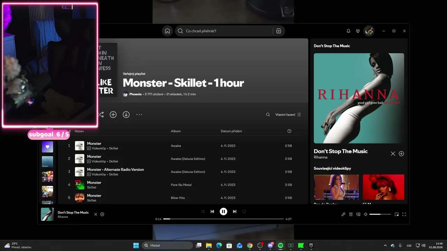Viewport: 447px width, 251px height.
Task: Open Discord from the taskbar
Action: click(x=270, y=245)
